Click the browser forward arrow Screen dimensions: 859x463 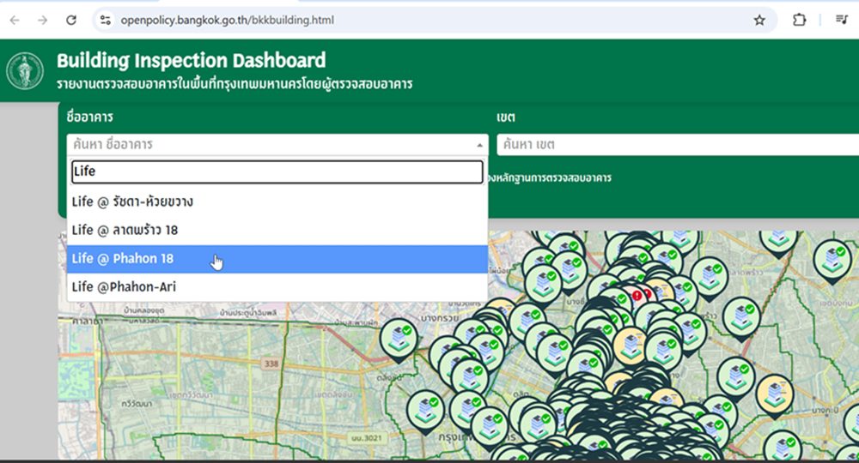click(x=42, y=20)
